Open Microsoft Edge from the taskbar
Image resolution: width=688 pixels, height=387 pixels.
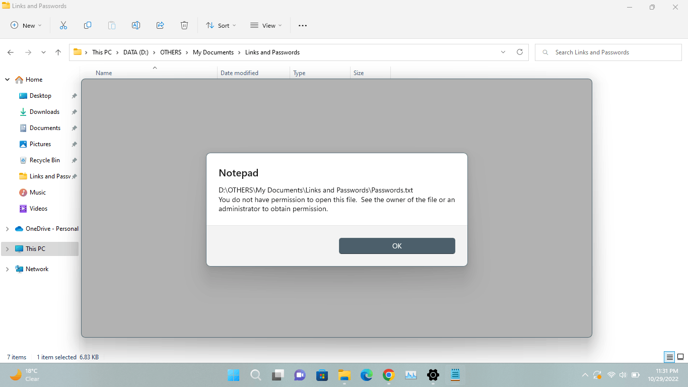[366, 375]
